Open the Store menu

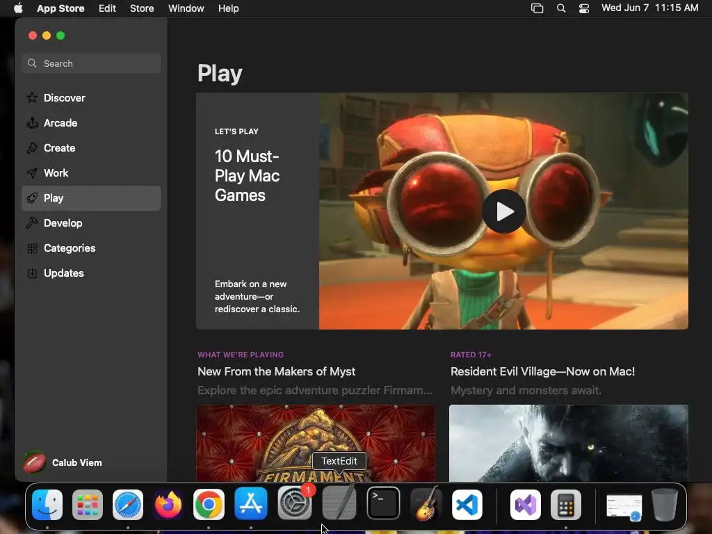pos(142,8)
